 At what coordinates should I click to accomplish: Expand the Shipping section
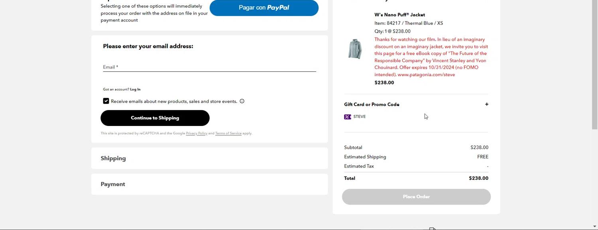coord(113,158)
